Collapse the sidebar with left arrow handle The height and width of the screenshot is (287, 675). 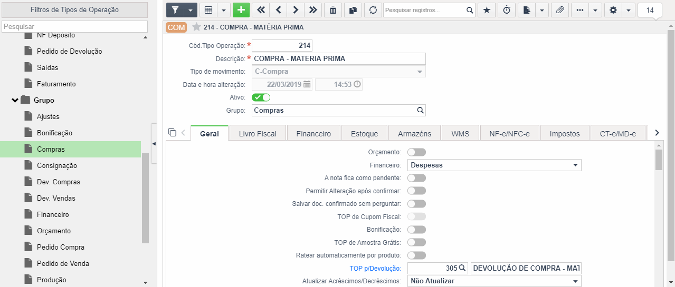coord(154,144)
